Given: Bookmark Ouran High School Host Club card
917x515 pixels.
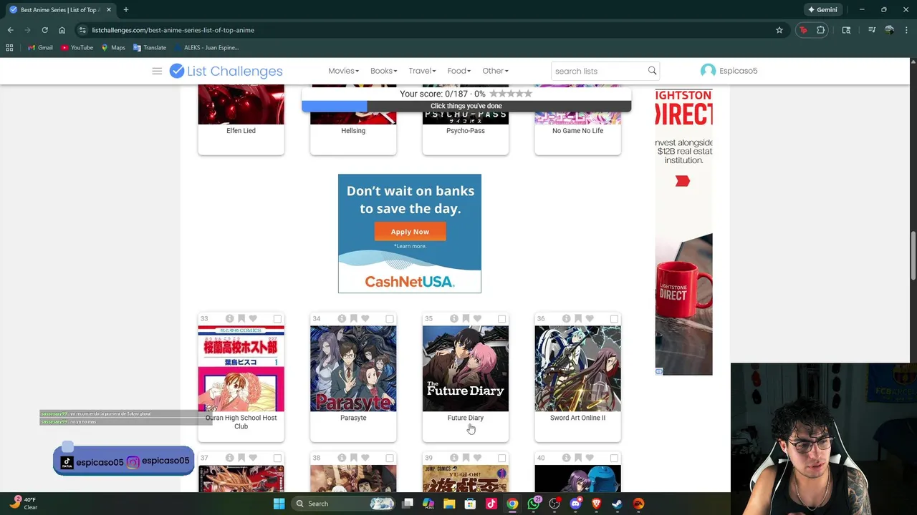Looking at the screenshot, I should coord(241,318).
